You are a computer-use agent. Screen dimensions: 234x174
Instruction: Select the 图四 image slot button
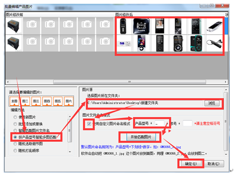[47, 101]
